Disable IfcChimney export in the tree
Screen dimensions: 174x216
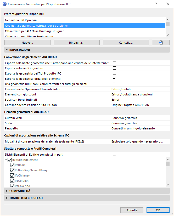[x=12, y=175]
